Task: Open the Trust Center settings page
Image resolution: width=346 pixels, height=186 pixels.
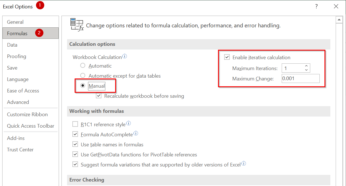Action: (20, 149)
